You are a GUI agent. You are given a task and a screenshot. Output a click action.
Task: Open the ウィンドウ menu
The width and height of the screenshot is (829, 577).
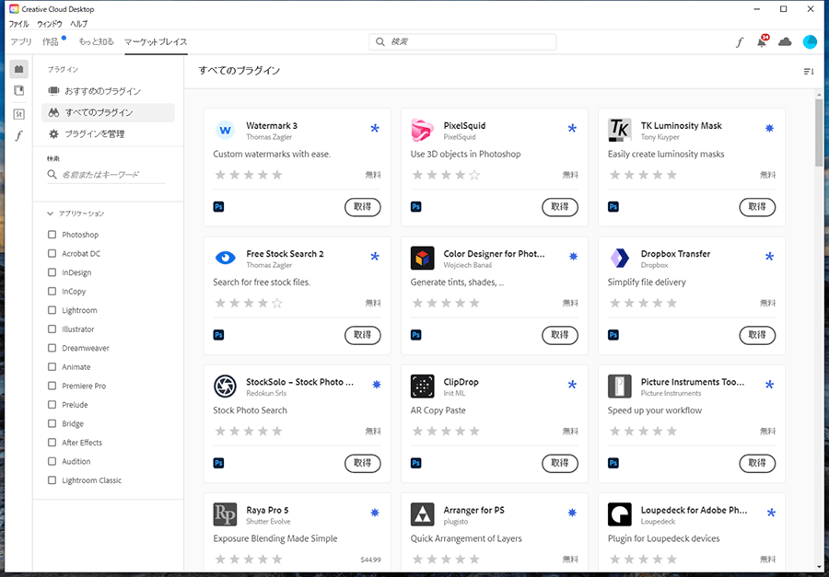[x=50, y=24]
